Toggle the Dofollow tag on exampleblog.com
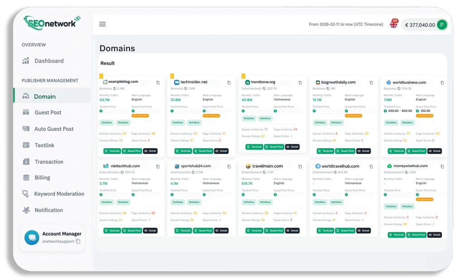Viewport: 464px width, 279px height. pos(107,123)
